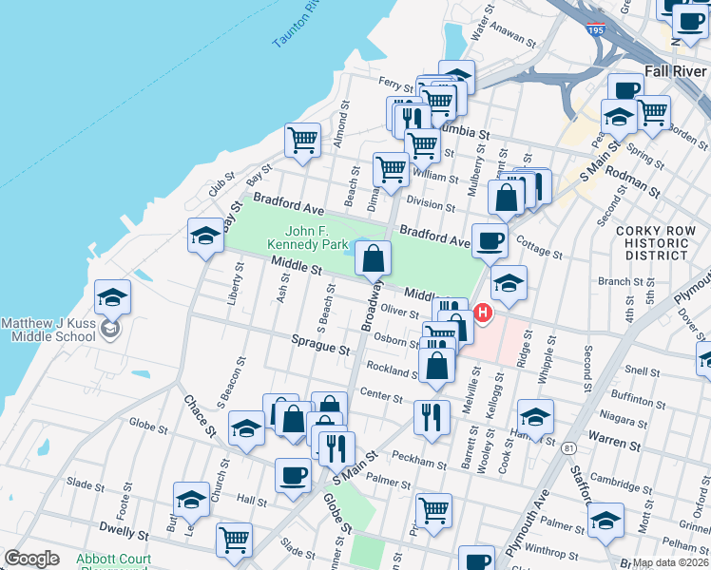The height and width of the screenshot is (570, 711).
Task: Click the school marker near S Main St downtown
Action: click(619, 117)
